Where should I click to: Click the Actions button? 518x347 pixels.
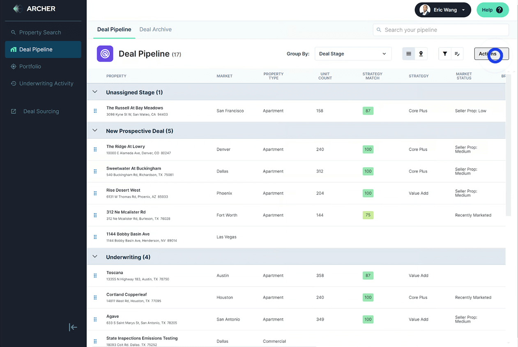click(491, 53)
